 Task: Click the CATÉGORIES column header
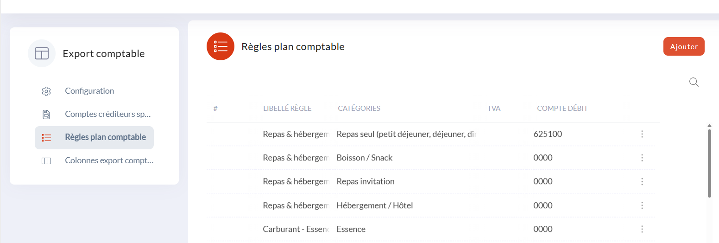[x=359, y=109]
